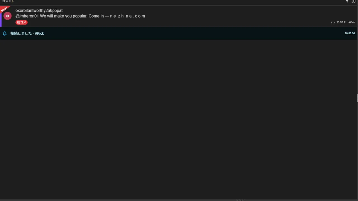358x201 pixels.
Task: Click the 20:57:21 comment timestamp
Action: 341,22
